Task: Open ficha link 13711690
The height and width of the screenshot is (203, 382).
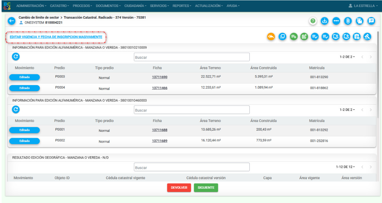Action: tap(159, 77)
